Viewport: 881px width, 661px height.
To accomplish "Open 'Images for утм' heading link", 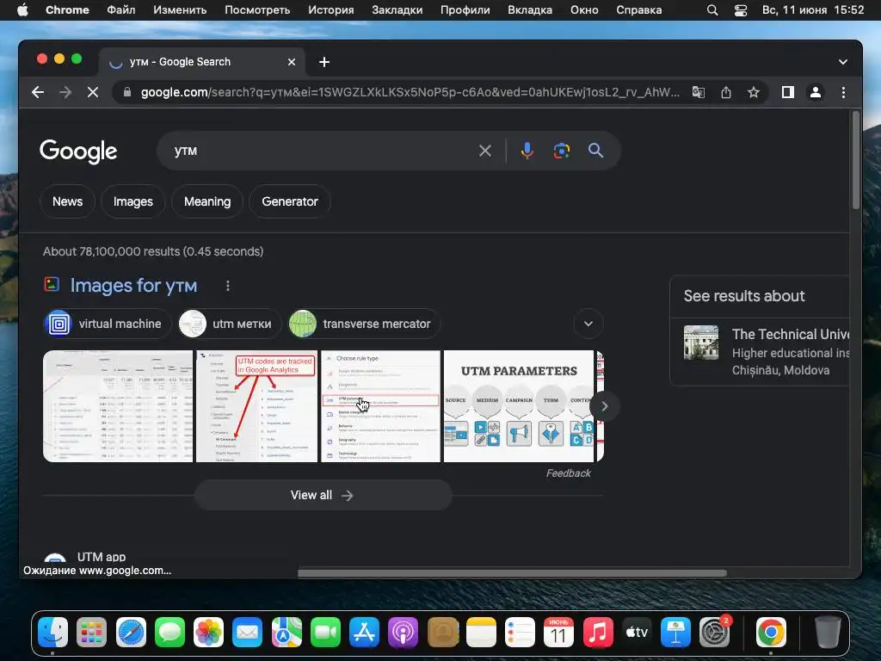I will tap(133, 286).
